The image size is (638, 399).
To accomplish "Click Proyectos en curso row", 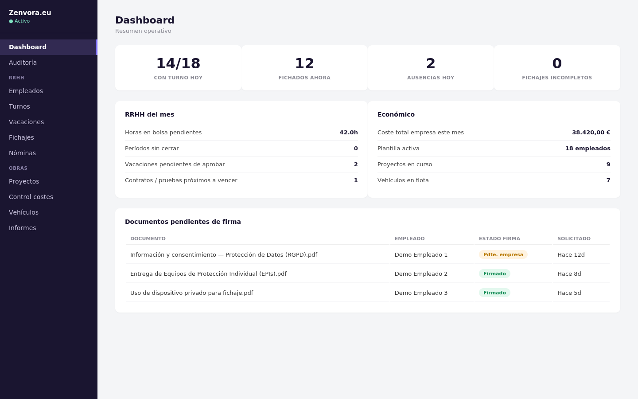I will pos(494,164).
